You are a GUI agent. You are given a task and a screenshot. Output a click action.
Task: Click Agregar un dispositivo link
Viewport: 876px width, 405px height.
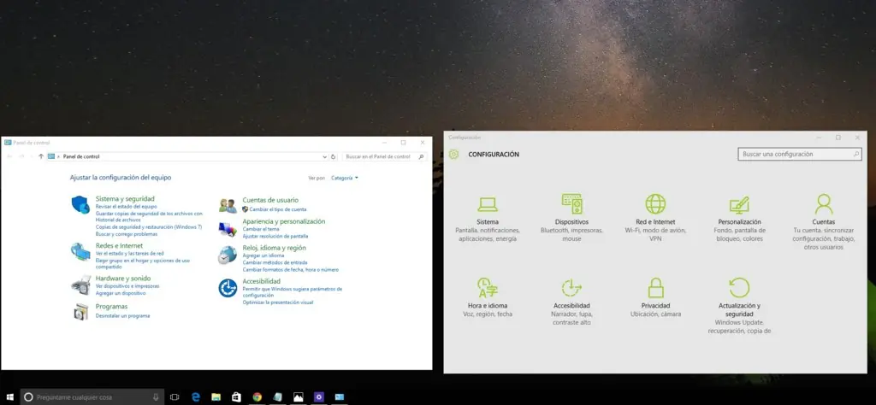pyautogui.click(x=121, y=293)
